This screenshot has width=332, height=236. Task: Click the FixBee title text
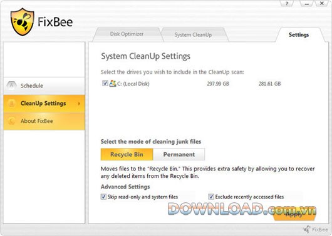click(x=55, y=22)
